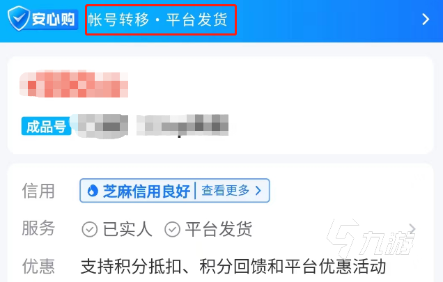Image resolution: width=443 pixels, height=282 pixels.
Task: Open the 支持积分抵扣 discount description
Action: tap(233, 267)
